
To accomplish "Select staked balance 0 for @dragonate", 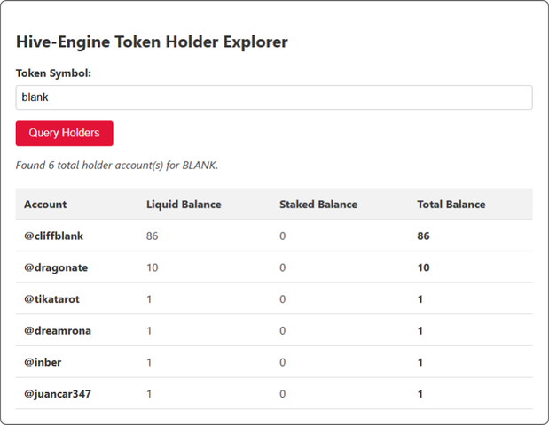I will tap(283, 267).
